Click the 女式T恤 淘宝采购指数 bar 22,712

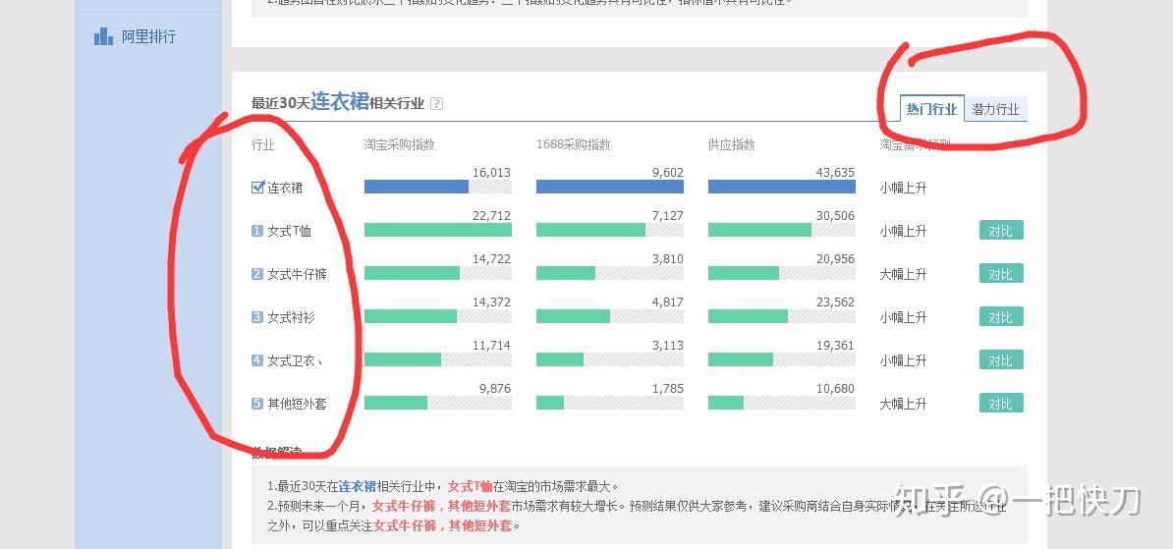437,231
